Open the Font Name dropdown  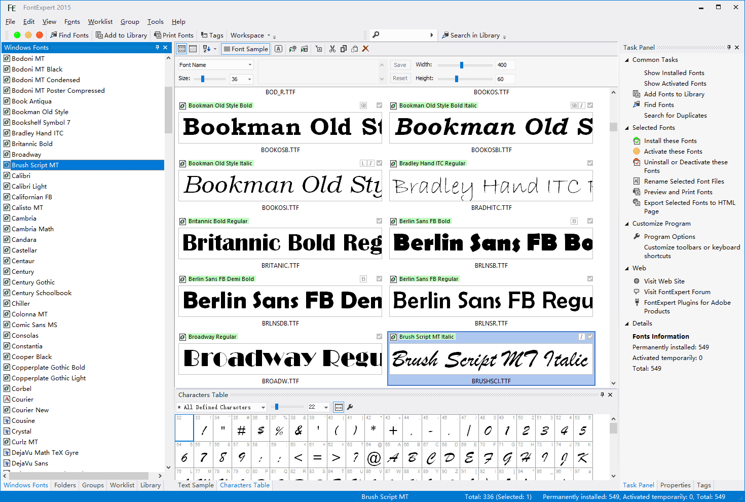pos(251,64)
